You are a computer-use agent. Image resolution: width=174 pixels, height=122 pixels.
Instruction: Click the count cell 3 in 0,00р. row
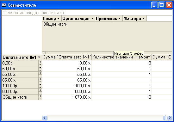tap(122, 63)
